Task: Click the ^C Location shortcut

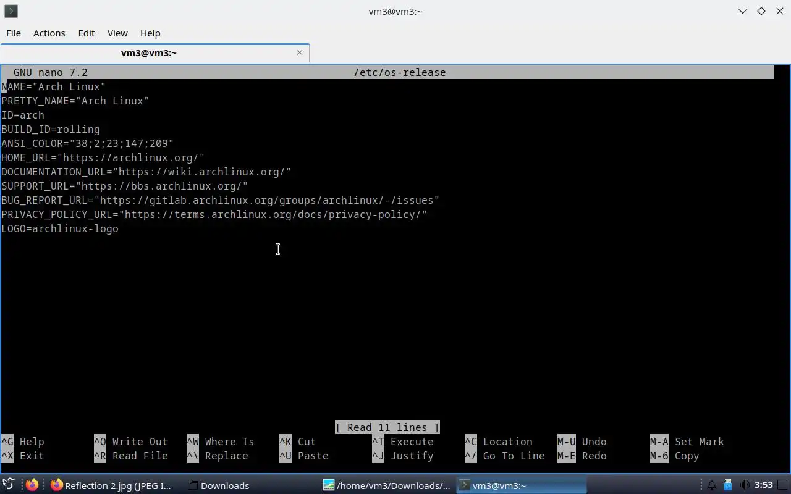Action: [x=499, y=442]
